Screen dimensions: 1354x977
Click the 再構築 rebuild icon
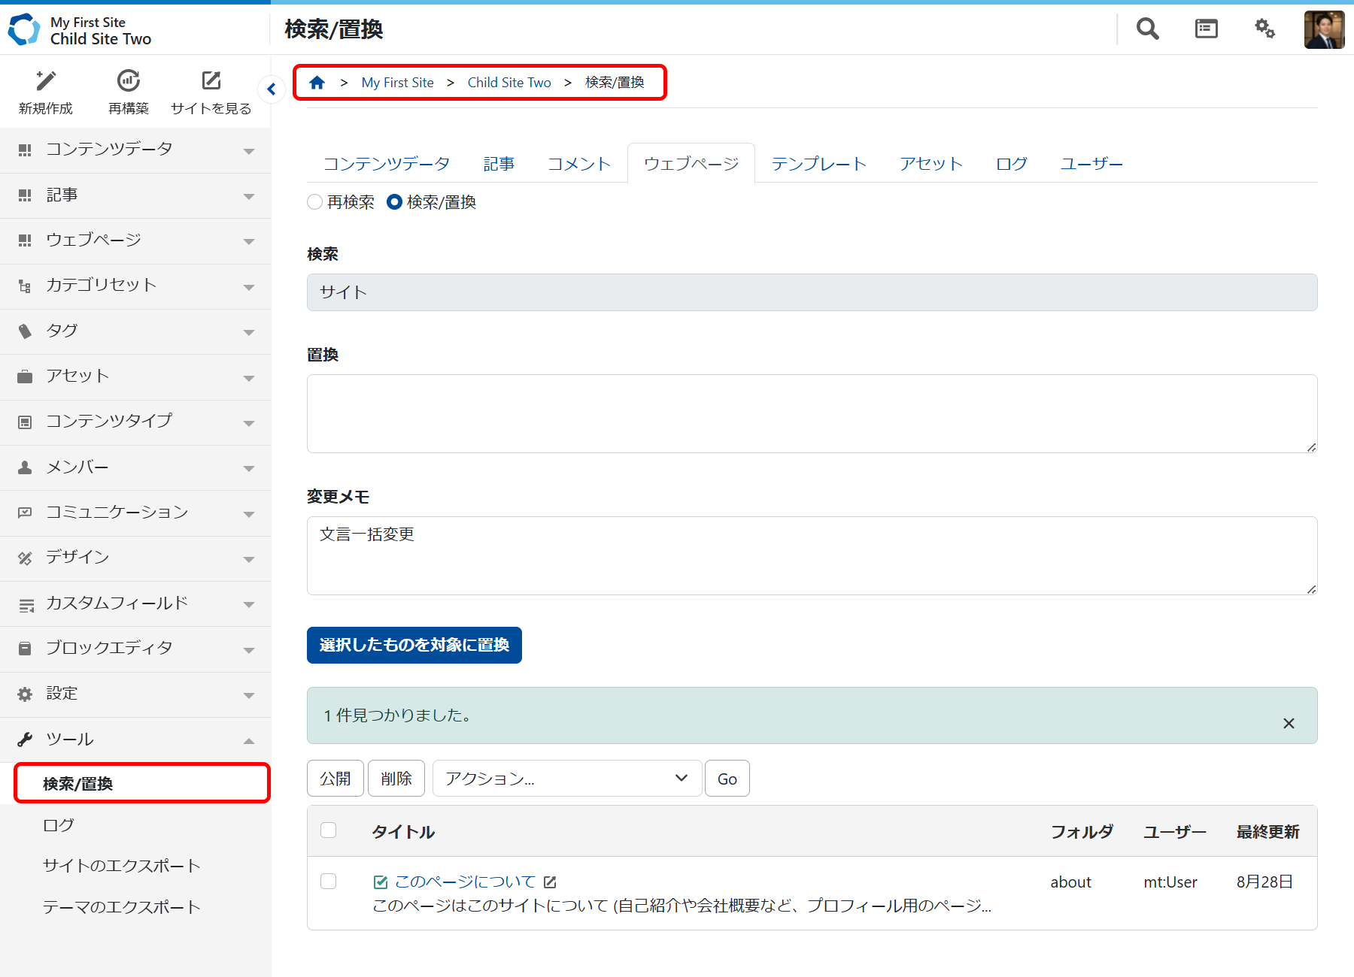129,80
